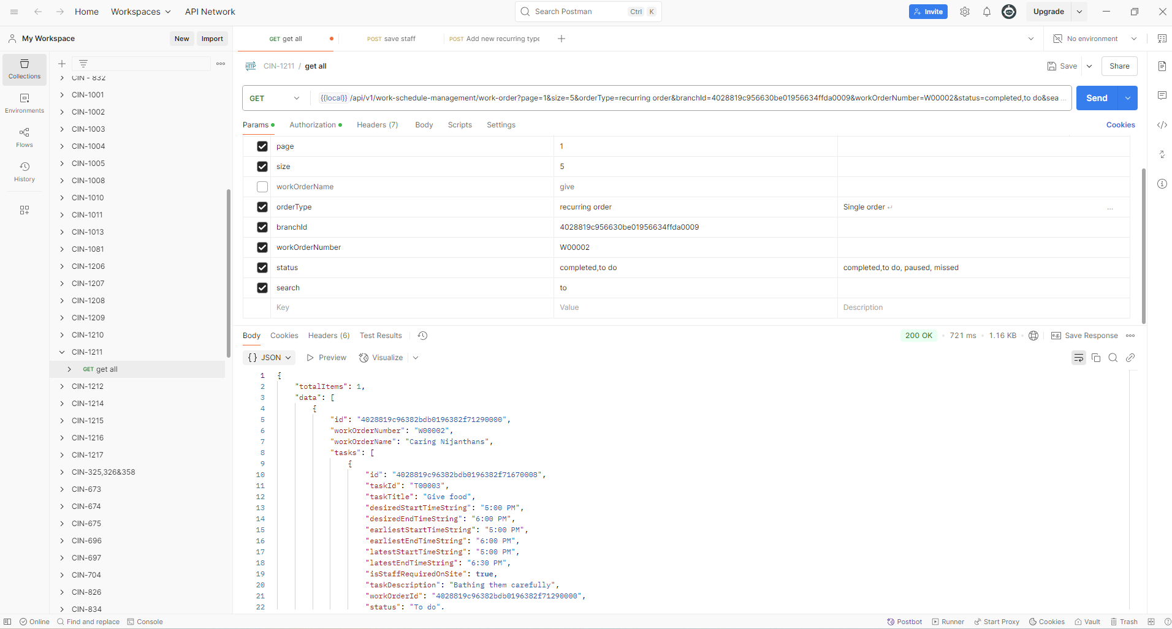Add a new request tab
The width and height of the screenshot is (1172, 629).
click(x=561, y=39)
